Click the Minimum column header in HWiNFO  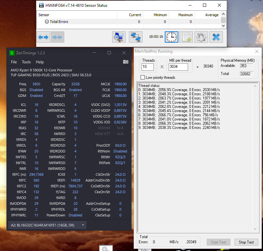coord(156,15)
